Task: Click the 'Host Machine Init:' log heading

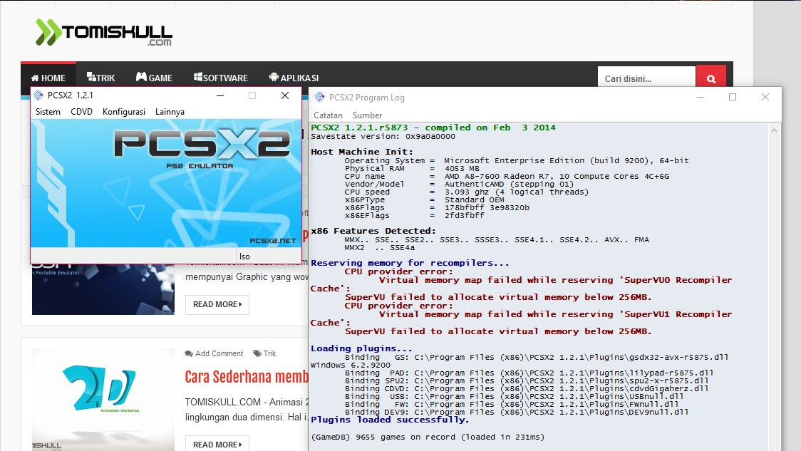Action: (362, 152)
